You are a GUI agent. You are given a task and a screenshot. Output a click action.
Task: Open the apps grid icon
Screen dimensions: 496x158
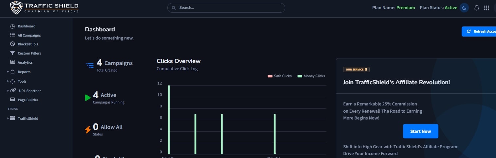pyautogui.click(x=487, y=8)
